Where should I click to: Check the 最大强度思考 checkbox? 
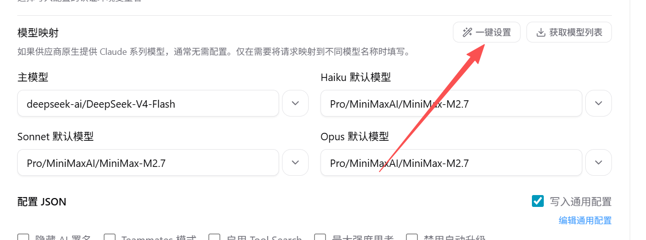tap(320, 238)
